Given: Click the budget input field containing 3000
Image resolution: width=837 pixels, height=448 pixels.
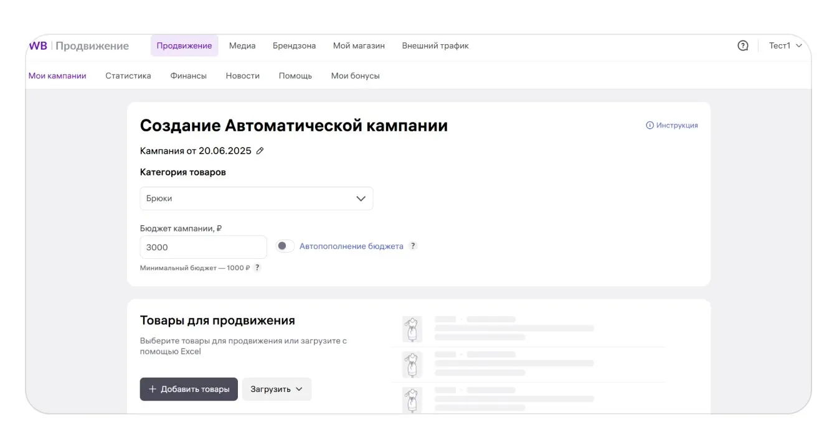Looking at the screenshot, I should coord(204,247).
